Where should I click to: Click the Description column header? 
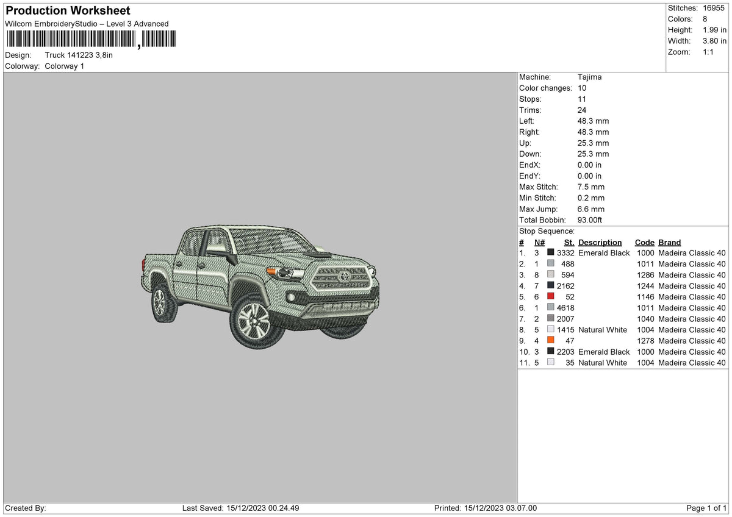(600, 243)
